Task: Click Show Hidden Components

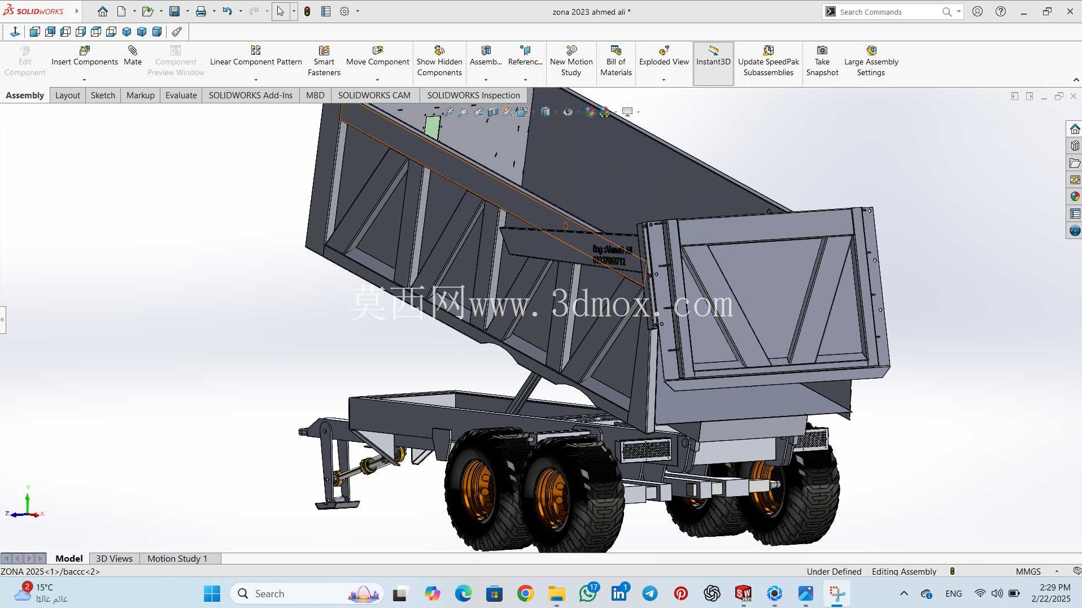Action: tap(439, 61)
